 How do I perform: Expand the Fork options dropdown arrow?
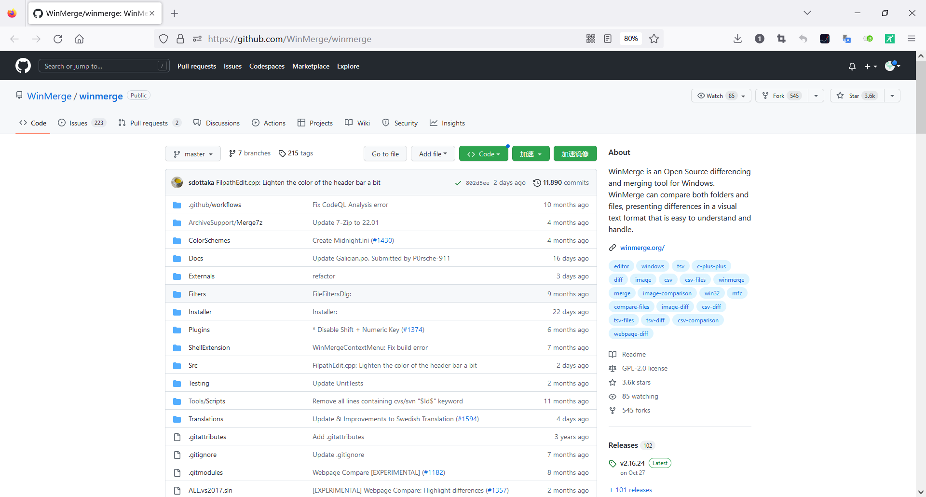pos(816,96)
